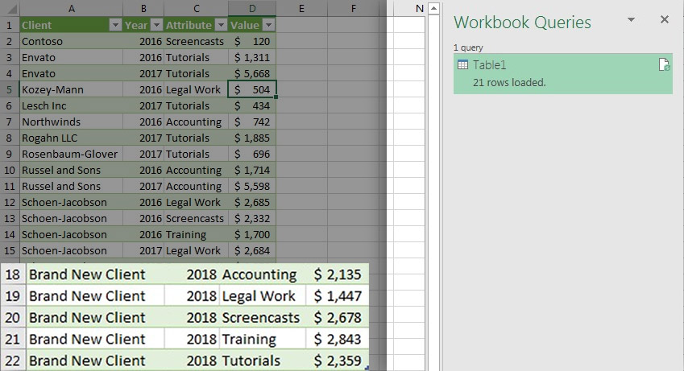Close the Workbook Queries pane

pyautogui.click(x=665, y=19)
